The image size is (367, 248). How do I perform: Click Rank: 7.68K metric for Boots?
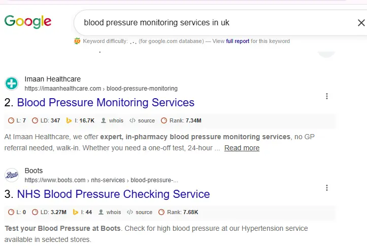(x=178, y=212)
